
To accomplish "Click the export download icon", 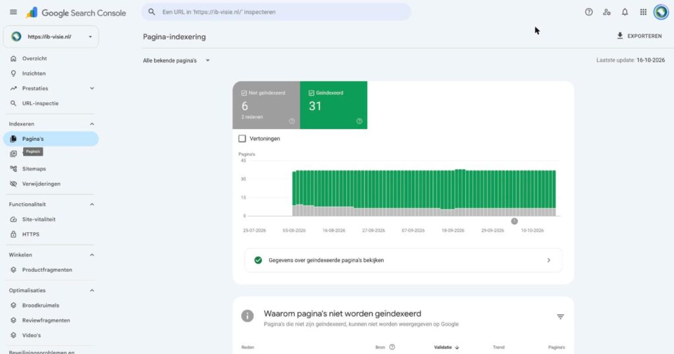I will click(620, 36).
